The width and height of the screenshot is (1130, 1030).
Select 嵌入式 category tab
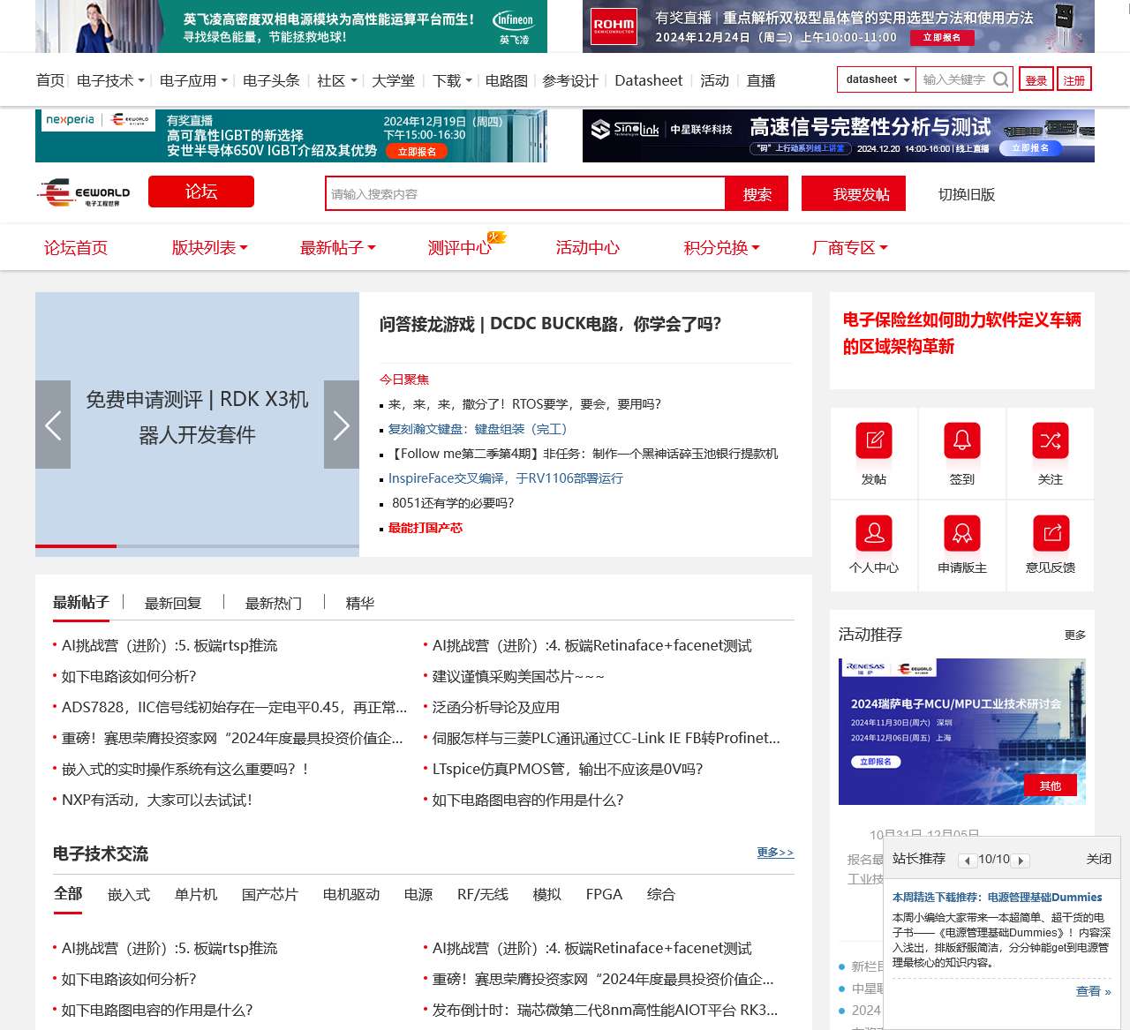pyautogui.click(x=129, y=894)
